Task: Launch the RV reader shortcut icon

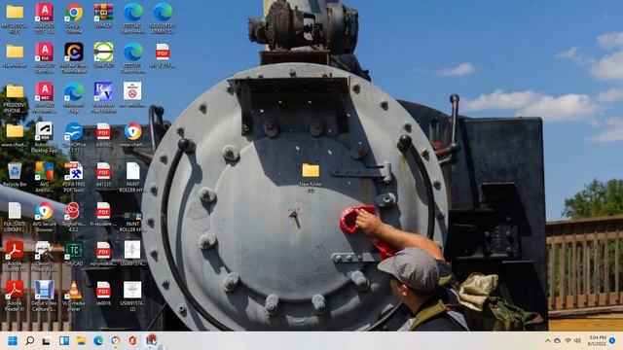Action: point(103,97)
